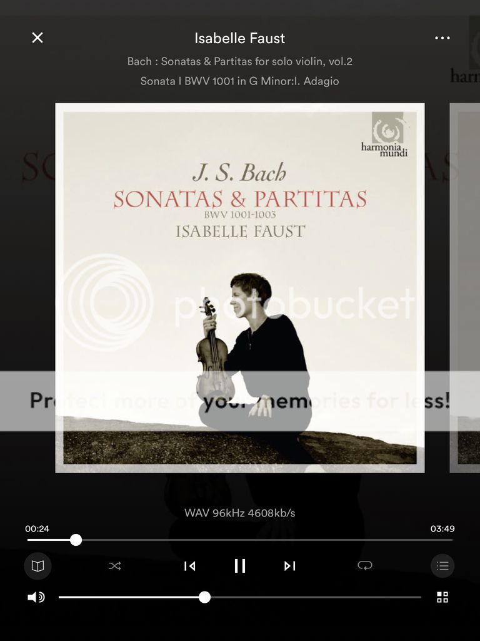Mute the volume speaker icon

pos(36,597)
